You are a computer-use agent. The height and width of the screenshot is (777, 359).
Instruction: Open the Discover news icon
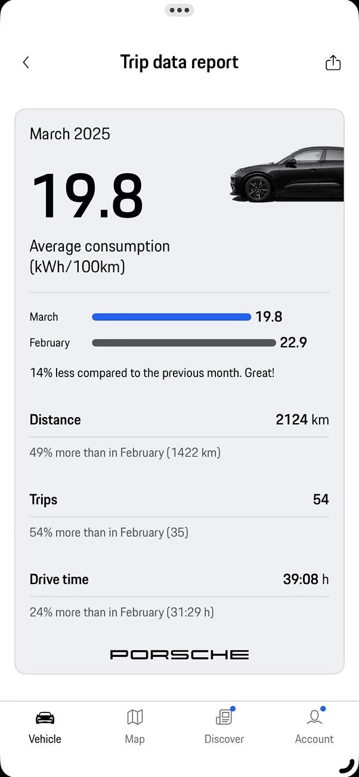coord(224,717)
